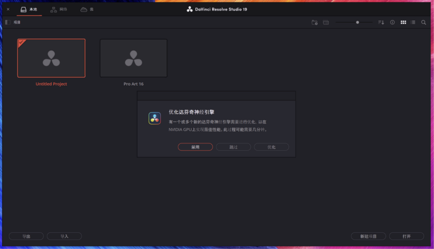The image size is (434, 249).
Task: Click the project thumbnail view icon
Action: 326,22
